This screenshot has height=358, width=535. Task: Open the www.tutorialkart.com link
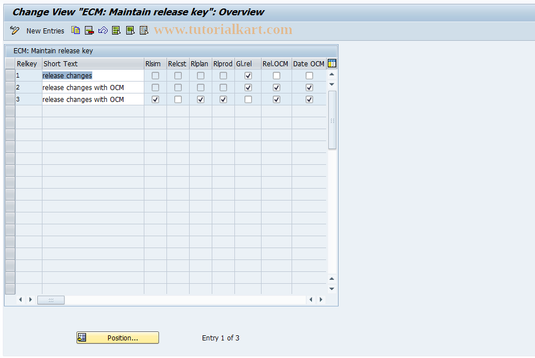[224, 29]
